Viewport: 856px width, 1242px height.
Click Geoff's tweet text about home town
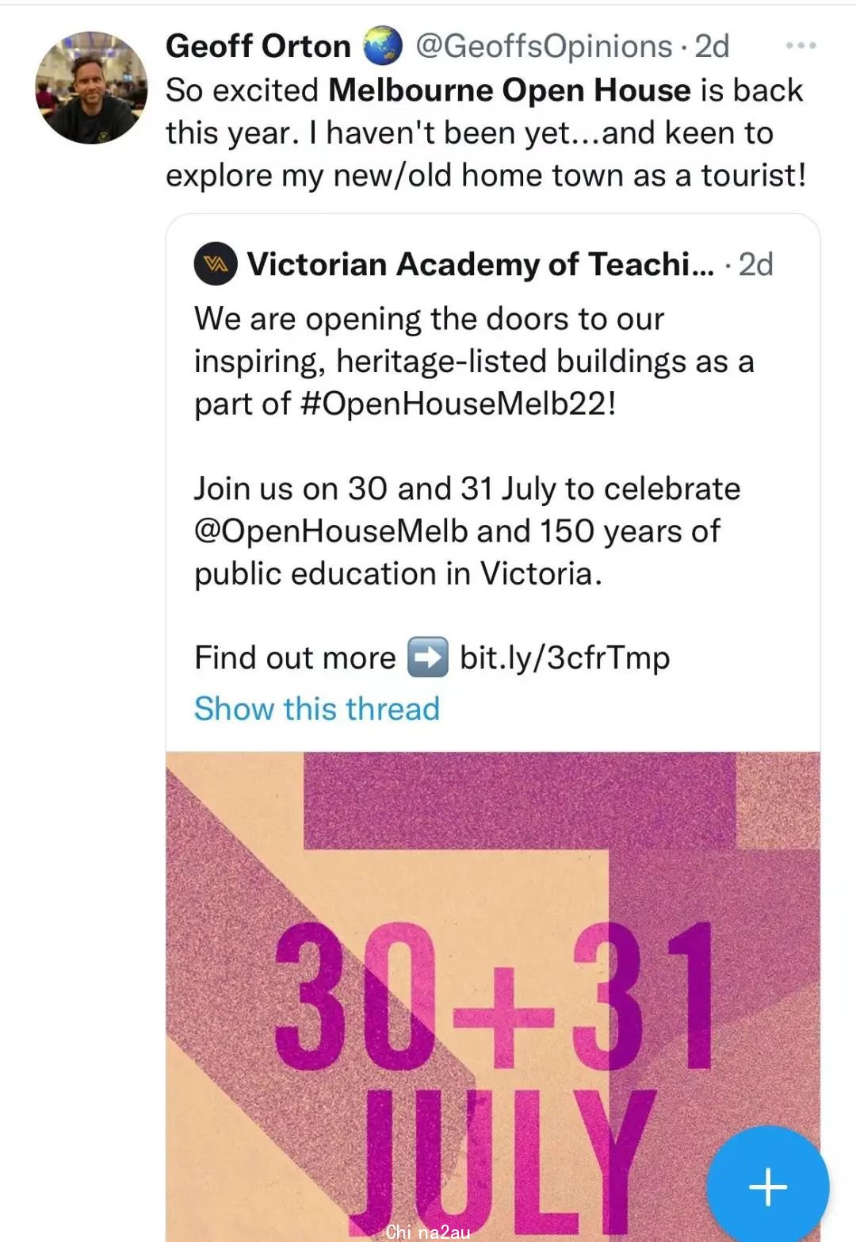[486, 132]
